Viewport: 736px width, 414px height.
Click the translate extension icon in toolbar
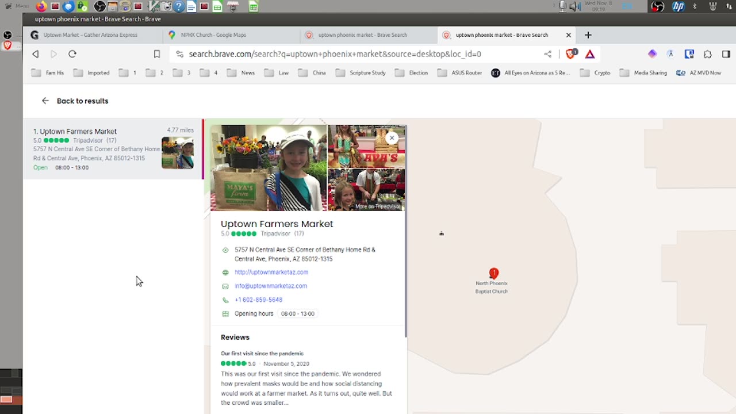pyautogui.click(x=670, y=54)
